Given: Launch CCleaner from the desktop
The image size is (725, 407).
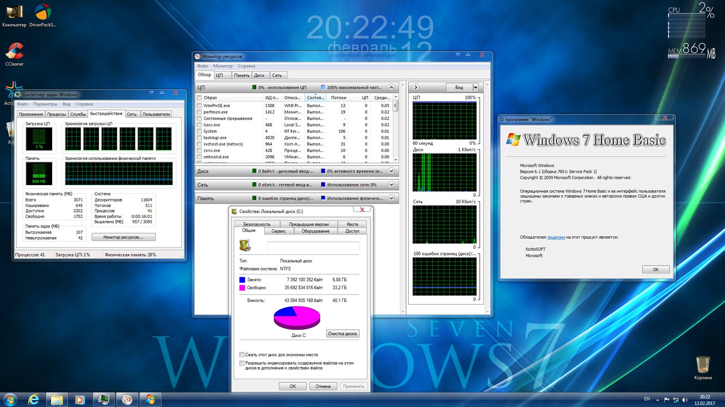Looking at the screenshot, I should pos(14,54).
